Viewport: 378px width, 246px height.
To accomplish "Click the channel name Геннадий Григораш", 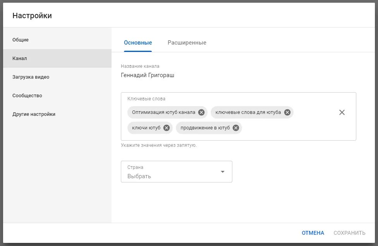I will tap(147, 75).
